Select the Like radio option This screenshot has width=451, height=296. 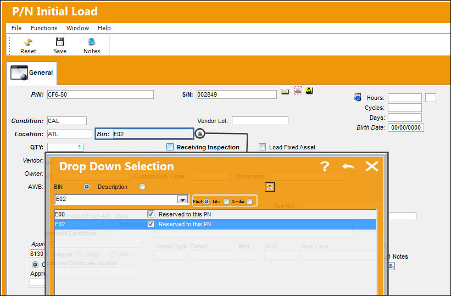pos(226,202)
